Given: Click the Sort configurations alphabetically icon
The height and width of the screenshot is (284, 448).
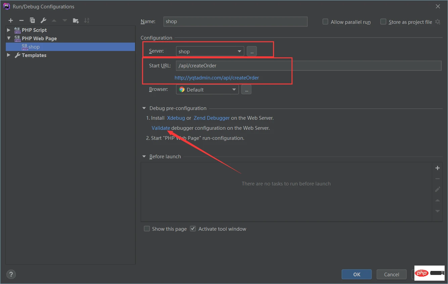Looking at the screenshot, I should [x=87, y=20].
